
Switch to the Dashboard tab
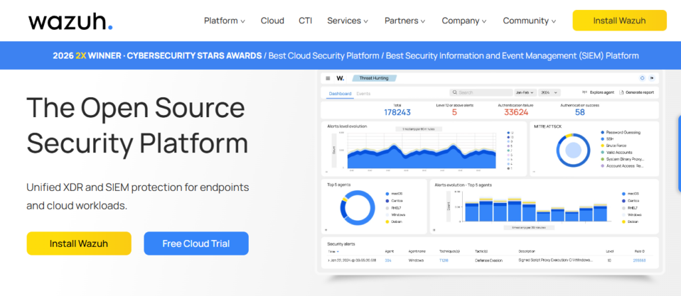(340, 93)
